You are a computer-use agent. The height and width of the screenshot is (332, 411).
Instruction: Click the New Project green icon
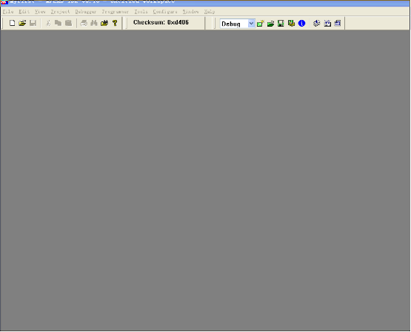pos(260,24)
